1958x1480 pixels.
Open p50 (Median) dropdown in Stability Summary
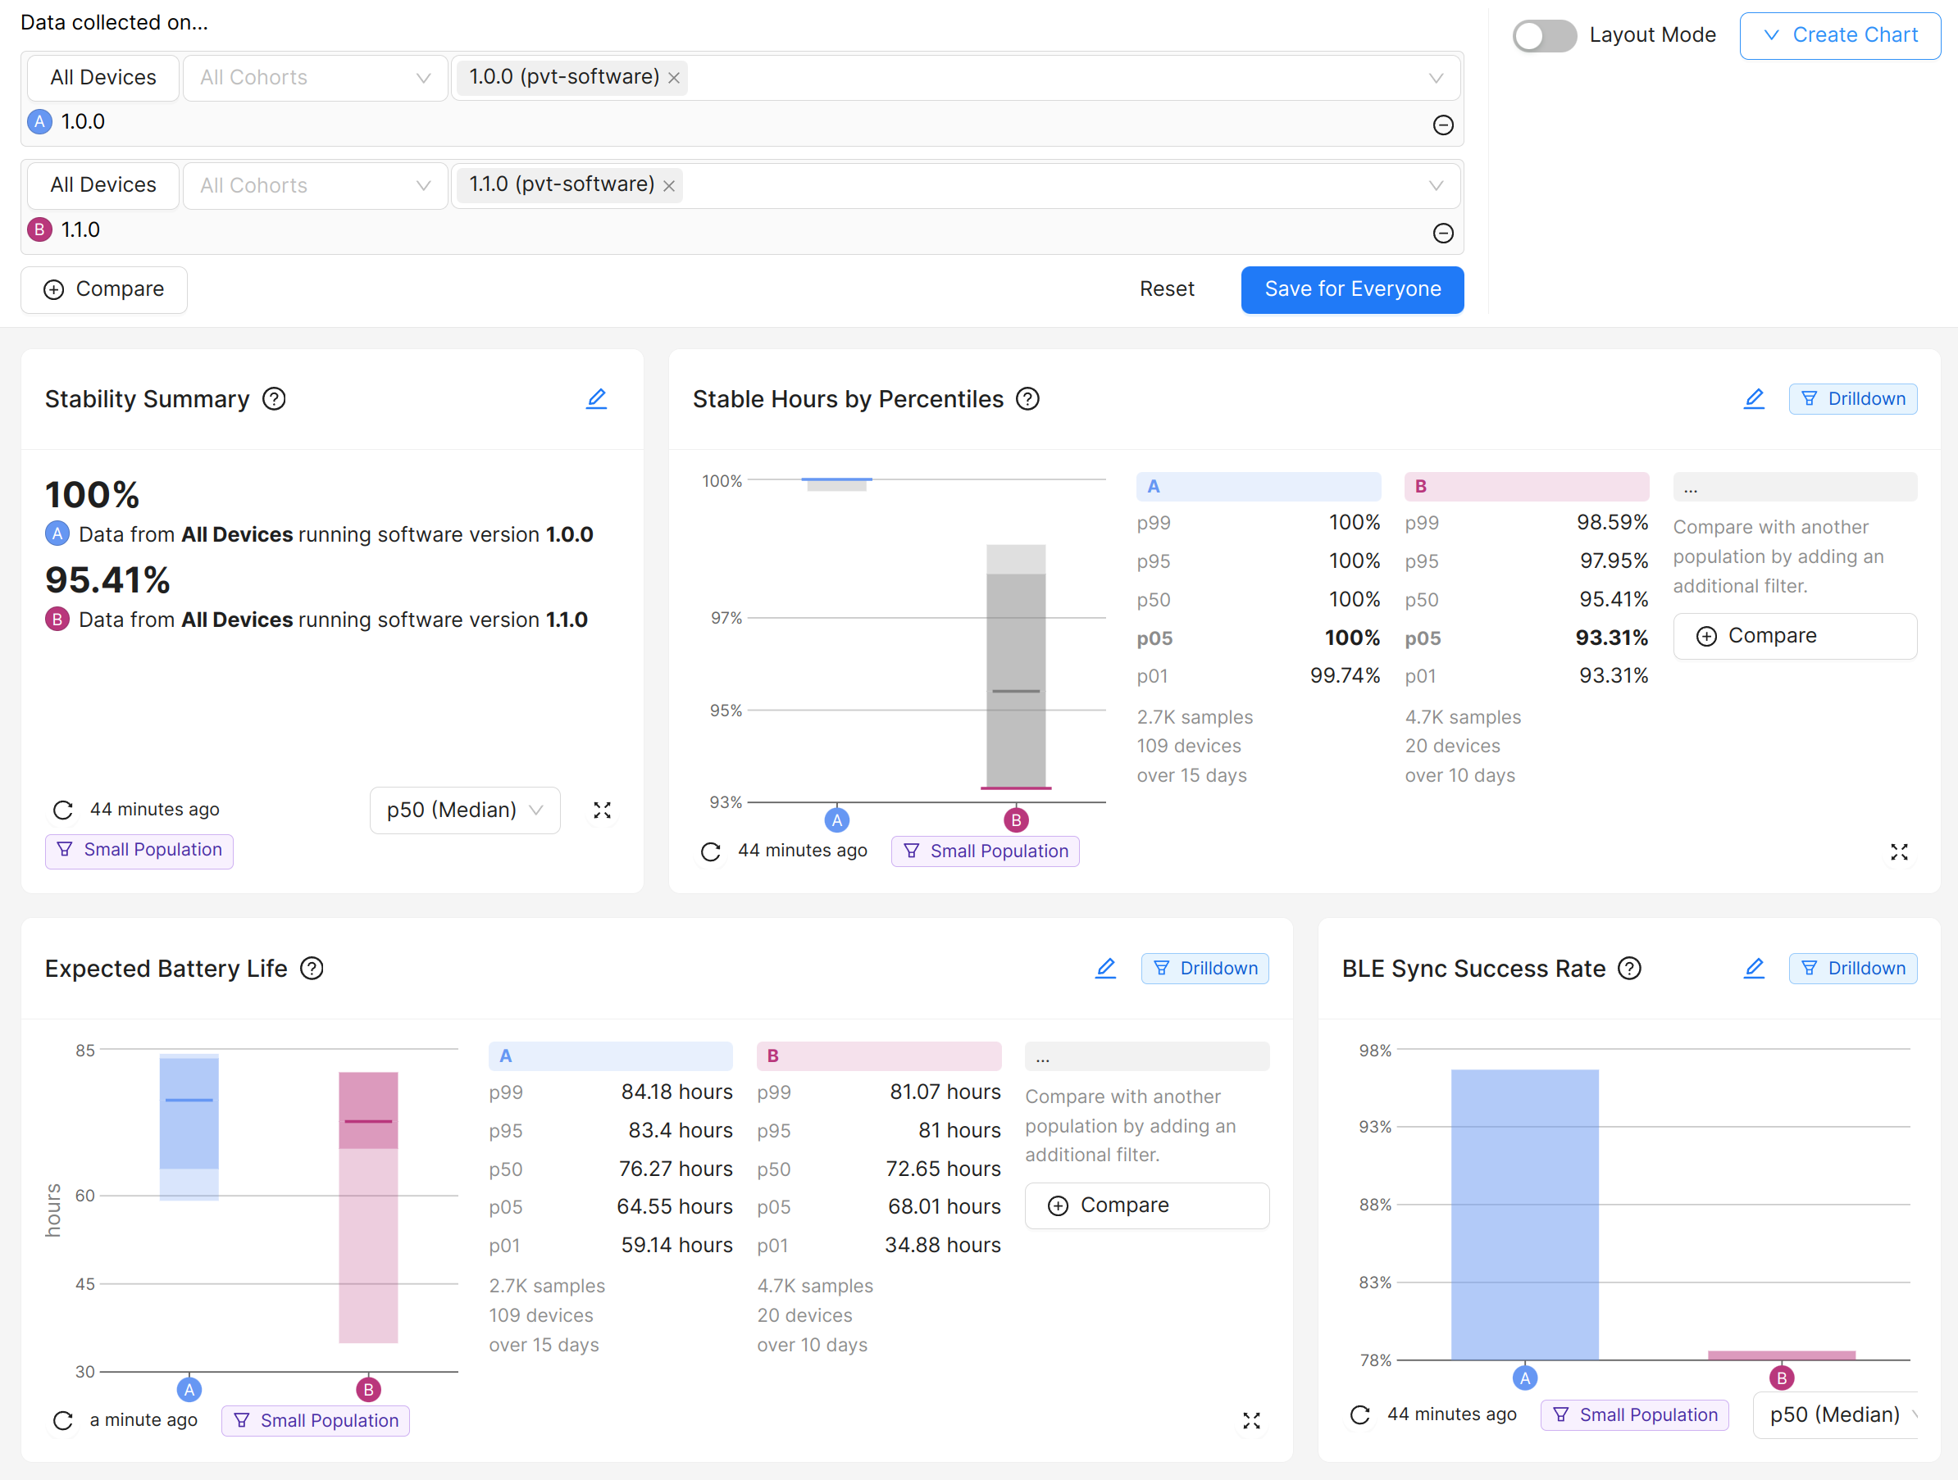point(464,810)
